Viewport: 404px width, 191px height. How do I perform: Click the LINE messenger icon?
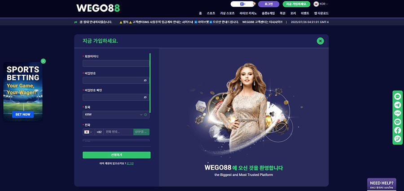tap(397, 113)
